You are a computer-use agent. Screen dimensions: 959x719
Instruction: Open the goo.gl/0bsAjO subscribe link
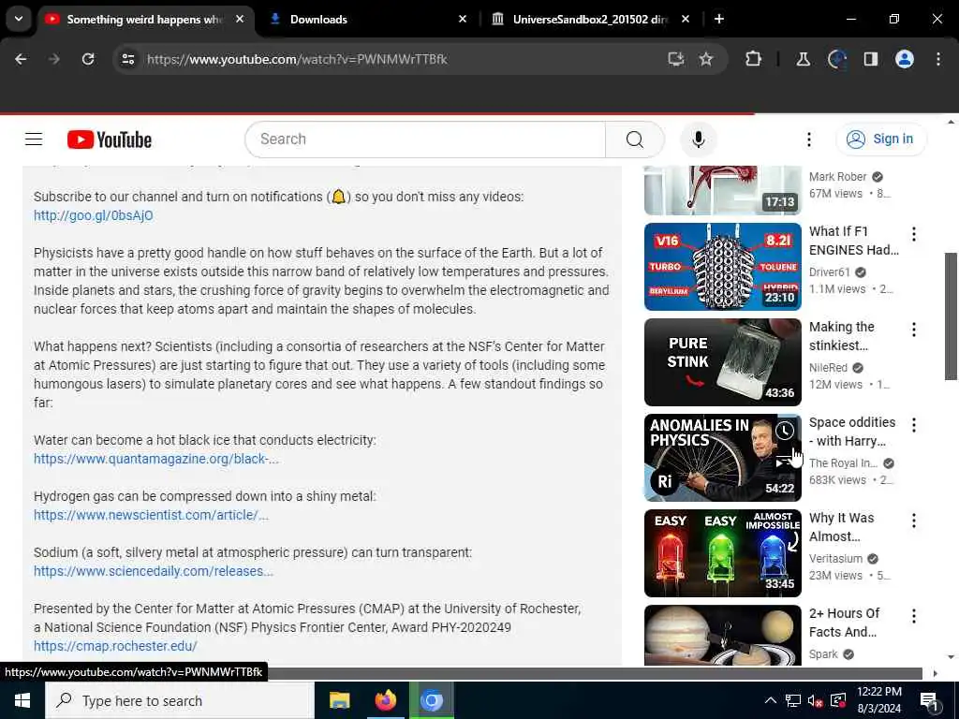pos(94,216)
